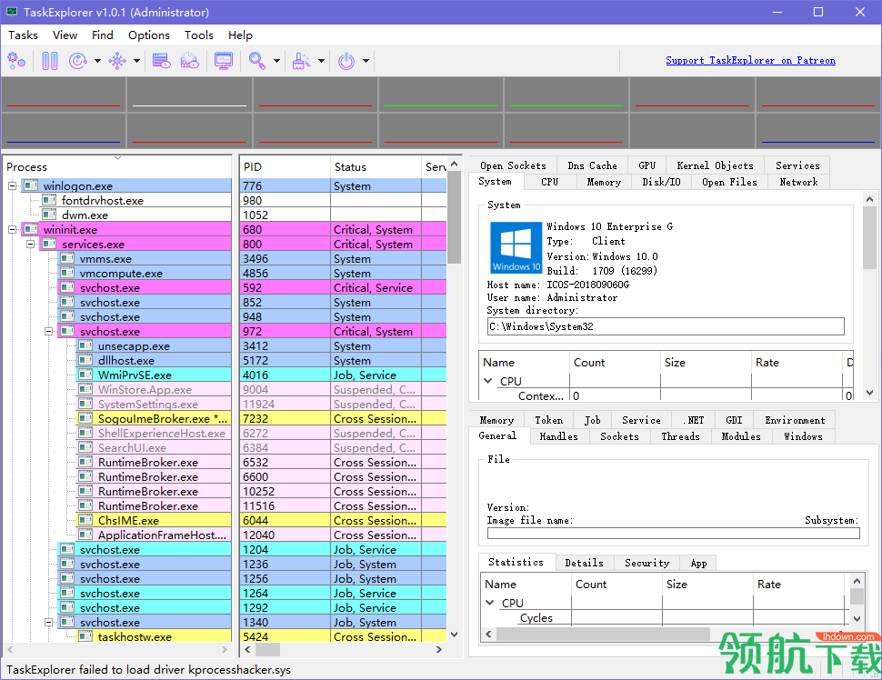Image resolution: width=882 pixels, height=680 pixels.
Task: Click the ChsIME.exe process icon
Action: [x=85, y=520]
